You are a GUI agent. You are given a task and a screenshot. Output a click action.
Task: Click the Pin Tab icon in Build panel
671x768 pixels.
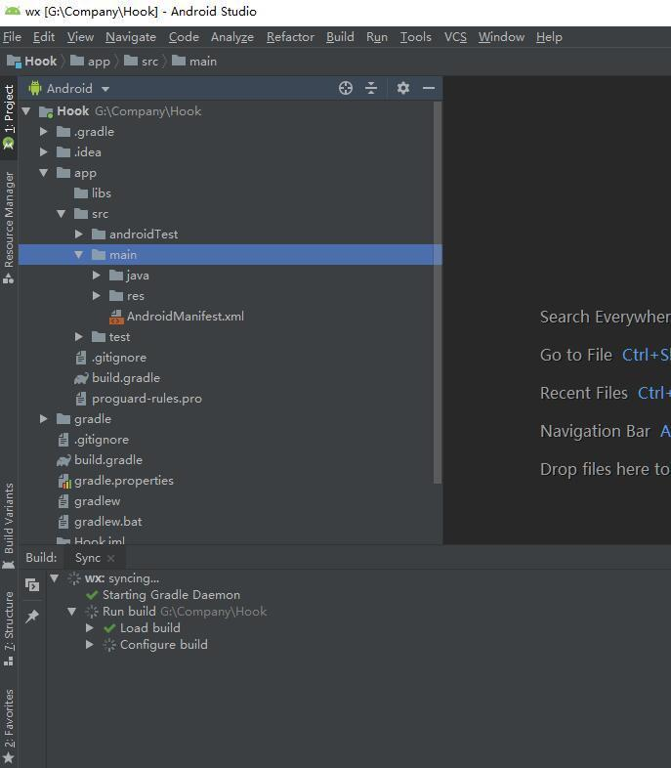point(32,616)
